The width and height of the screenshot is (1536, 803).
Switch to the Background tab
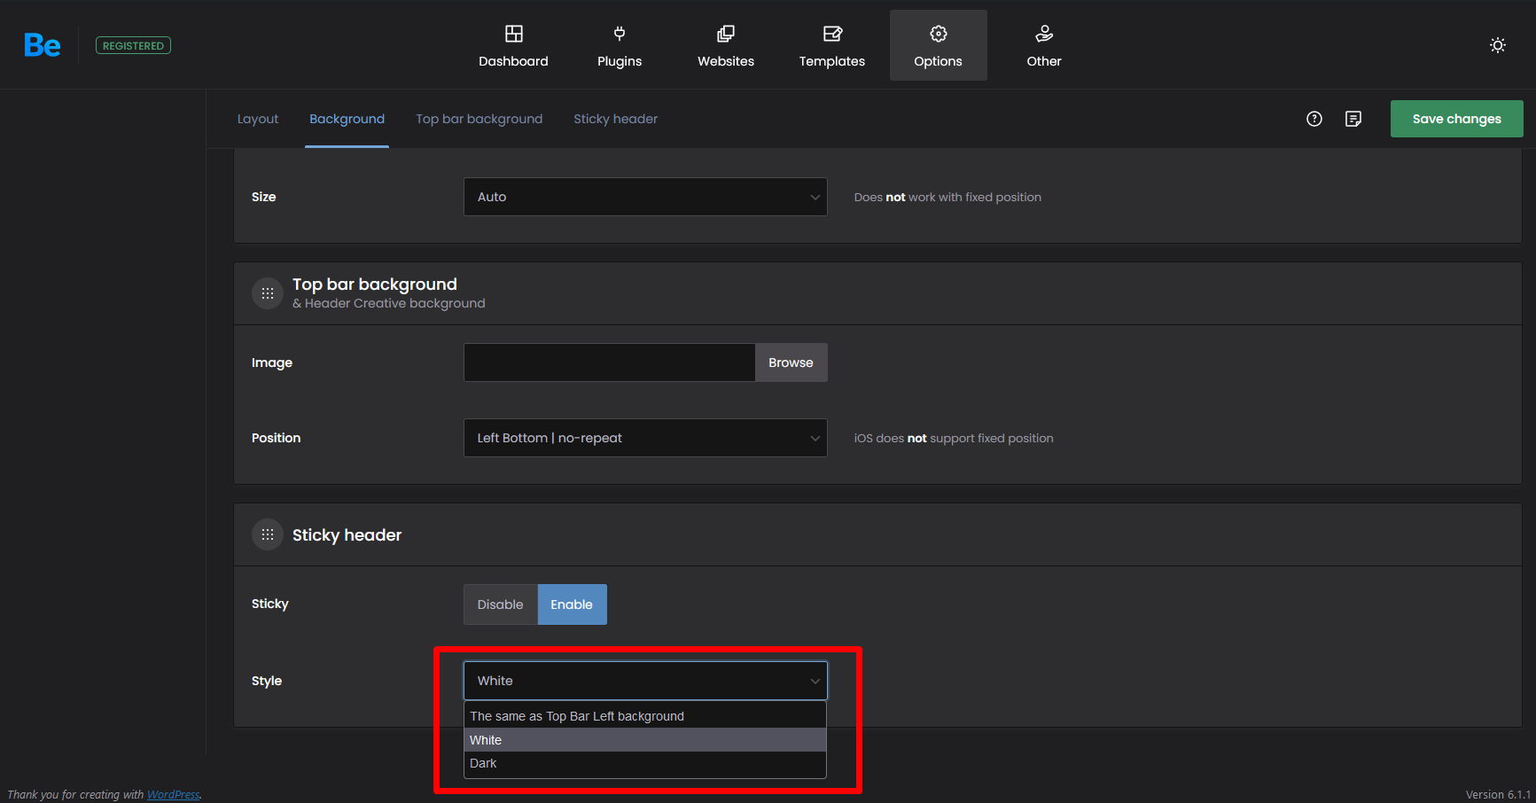(347, 119)
